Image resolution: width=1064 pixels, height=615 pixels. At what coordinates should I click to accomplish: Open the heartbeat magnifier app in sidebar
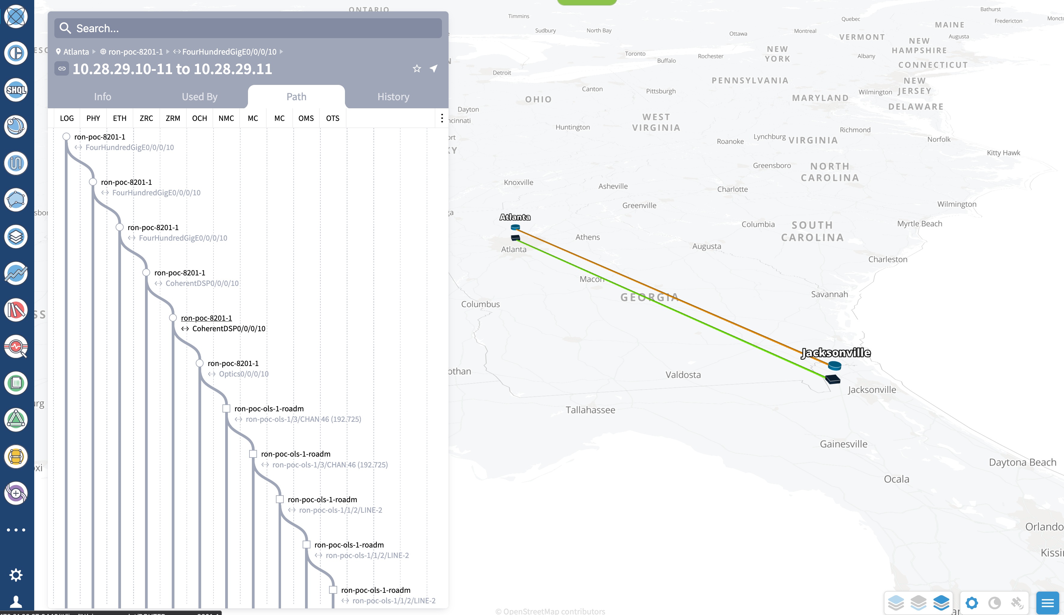tap(16, 347)
